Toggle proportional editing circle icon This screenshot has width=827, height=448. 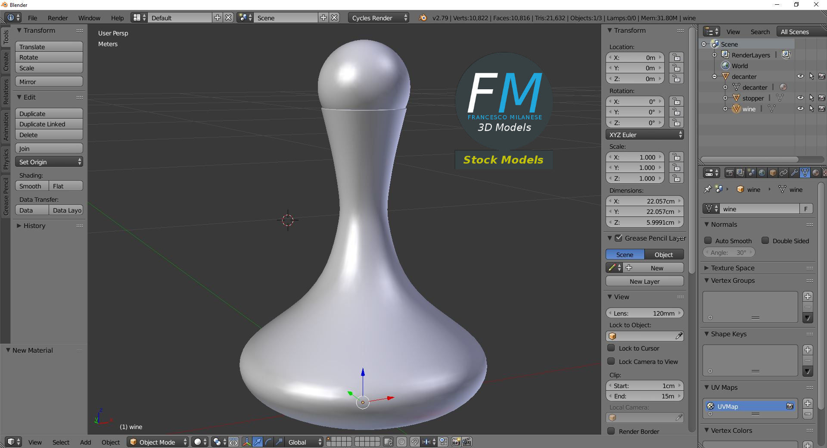point(401,442)
